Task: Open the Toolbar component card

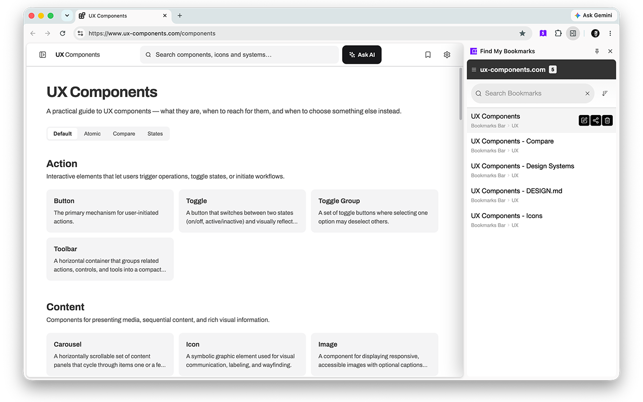Action: [x=110, y=259]
